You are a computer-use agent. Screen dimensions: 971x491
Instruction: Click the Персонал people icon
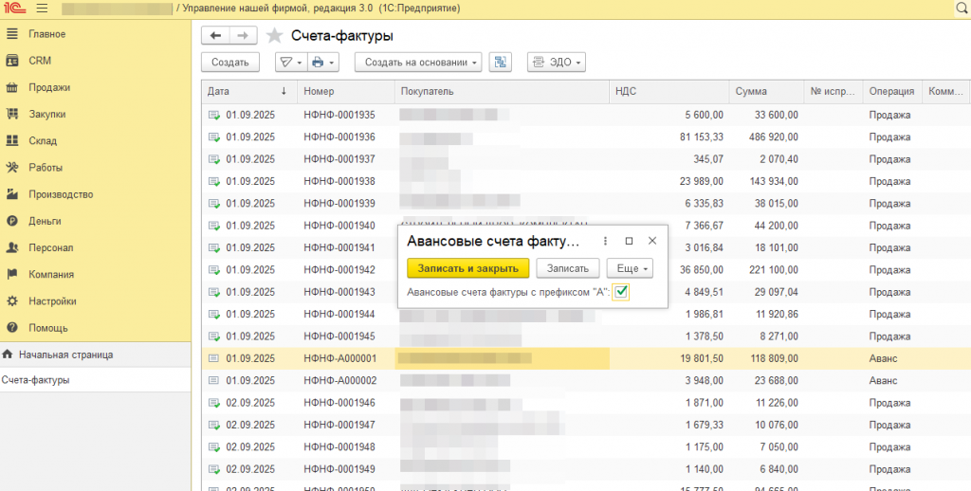[11, 247]
